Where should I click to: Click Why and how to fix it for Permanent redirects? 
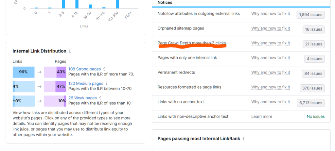271,73
